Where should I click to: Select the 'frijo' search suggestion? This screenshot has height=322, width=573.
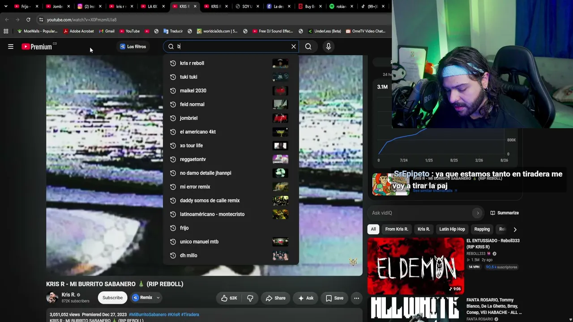tap(231, 228)
